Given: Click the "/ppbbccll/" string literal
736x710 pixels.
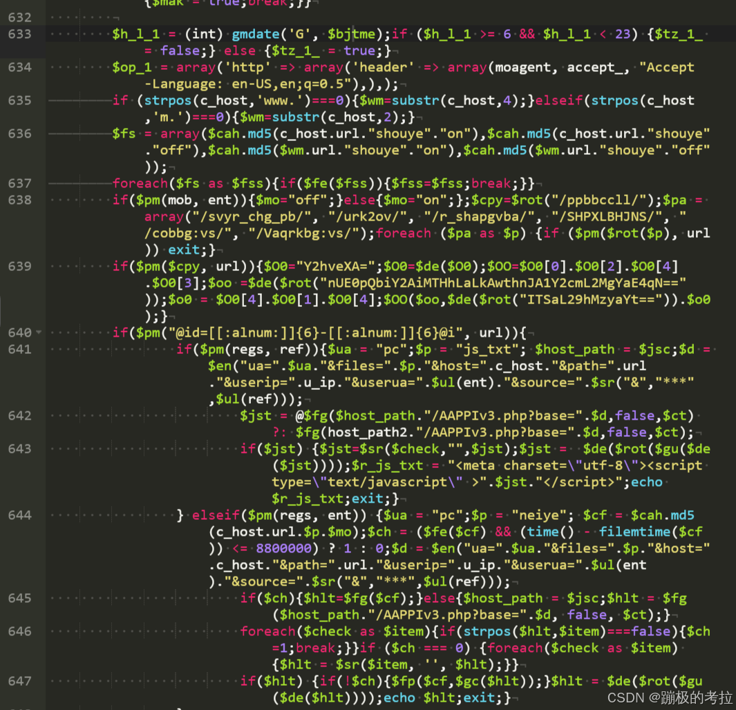Looking at the screenshot, I should coord(602,200).
